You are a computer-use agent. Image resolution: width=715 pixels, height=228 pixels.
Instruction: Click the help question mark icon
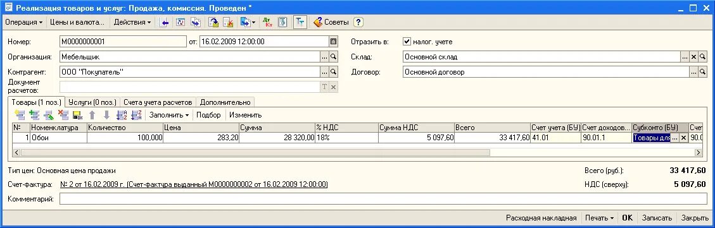358,22
